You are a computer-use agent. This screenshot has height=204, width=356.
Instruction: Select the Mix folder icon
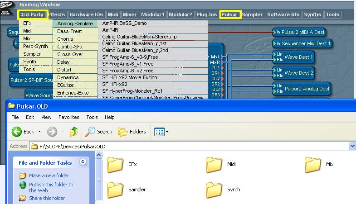(313, 165)
